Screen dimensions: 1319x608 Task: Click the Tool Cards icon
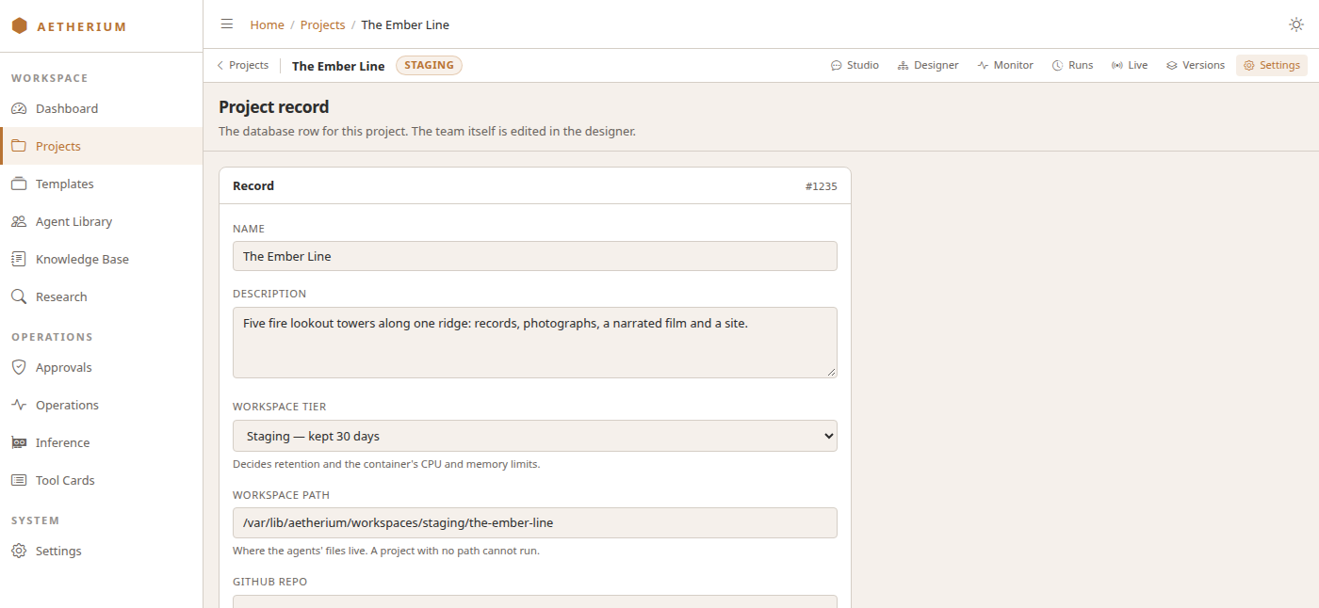(x=19, y=480)
